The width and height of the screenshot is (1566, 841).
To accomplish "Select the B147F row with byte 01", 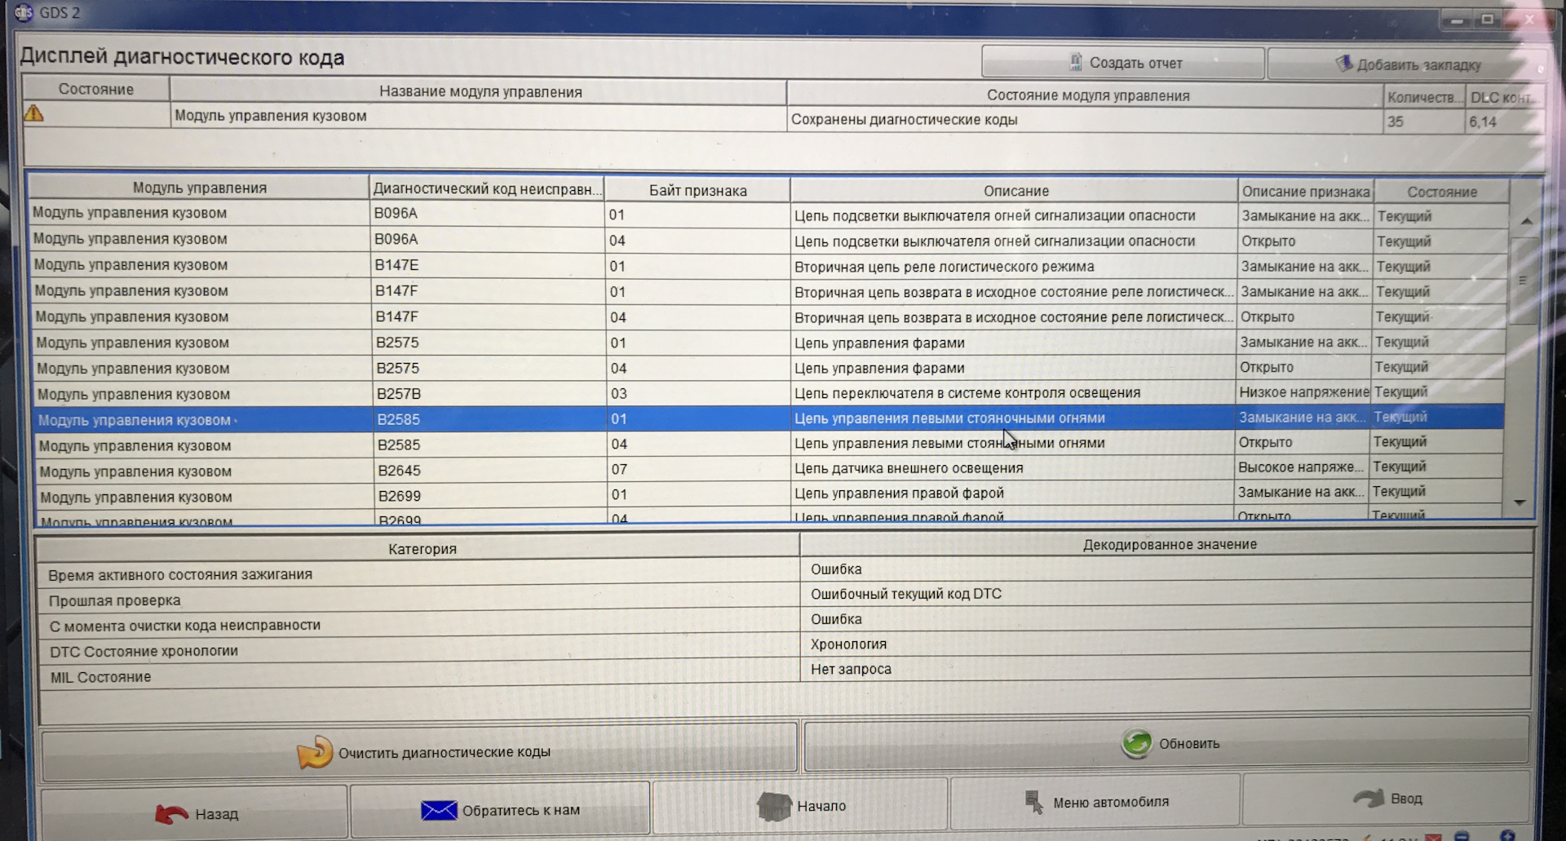I will click(769, 291).
